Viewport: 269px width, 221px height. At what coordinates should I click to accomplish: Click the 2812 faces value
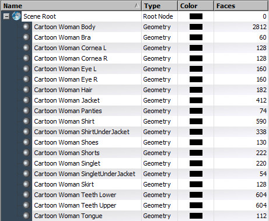(260, 27)
